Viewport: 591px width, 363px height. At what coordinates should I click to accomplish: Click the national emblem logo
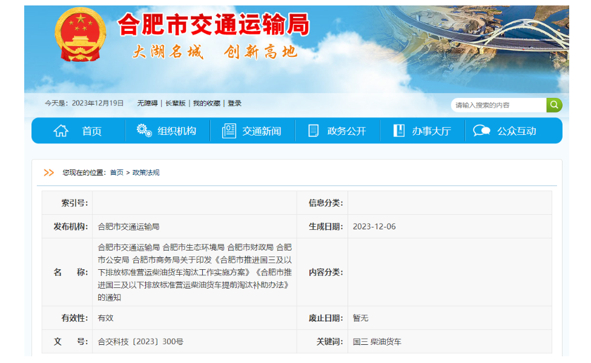[79, 34]
